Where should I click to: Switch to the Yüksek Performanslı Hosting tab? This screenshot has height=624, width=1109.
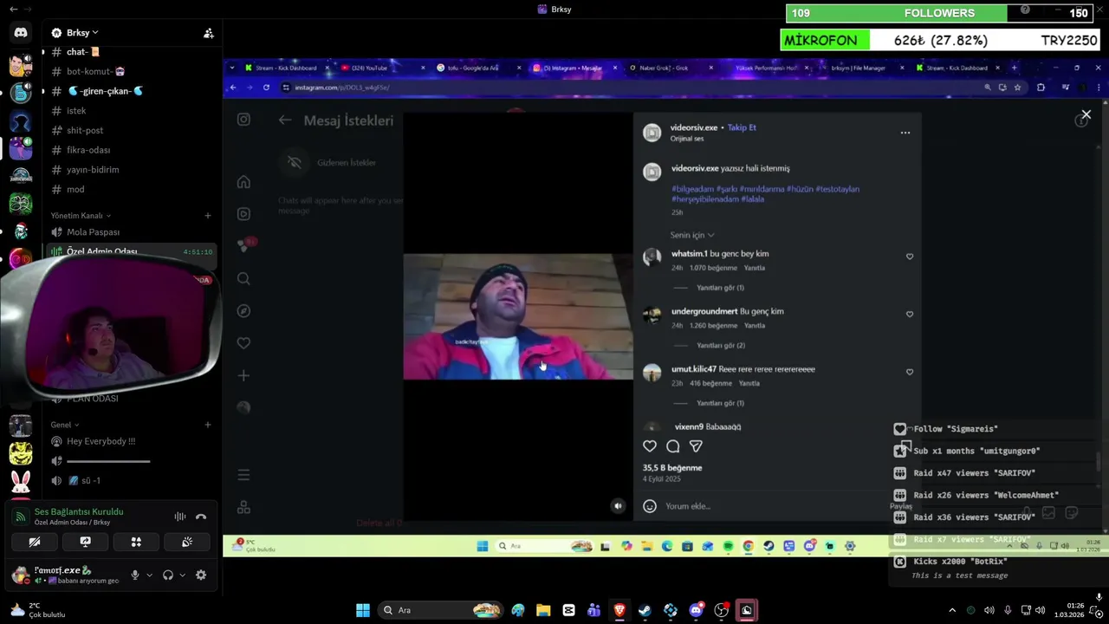(x=766, y=68)
